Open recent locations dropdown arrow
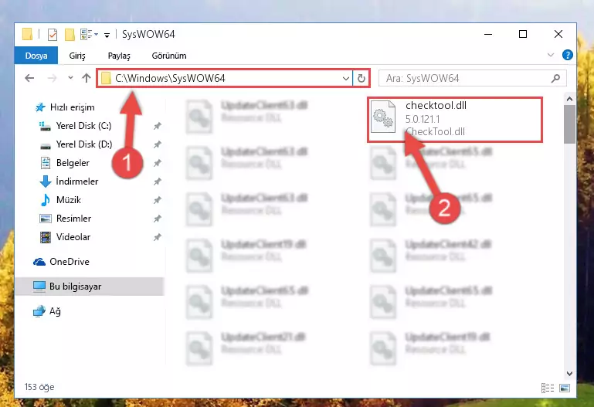 pyautogui.click(x=70, y=78)
